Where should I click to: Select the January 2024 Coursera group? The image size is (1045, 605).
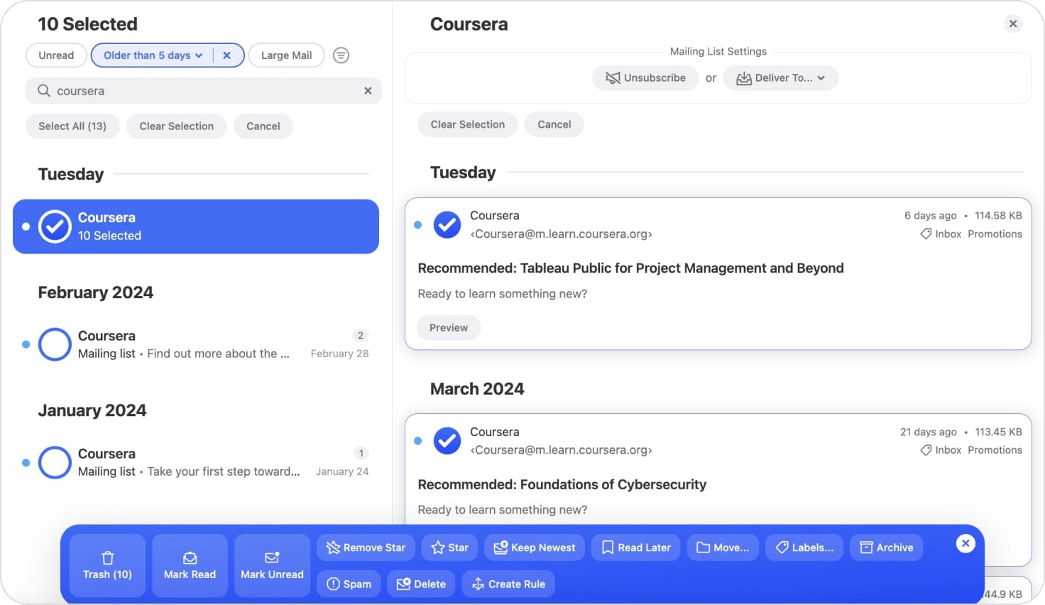[55, 463]
